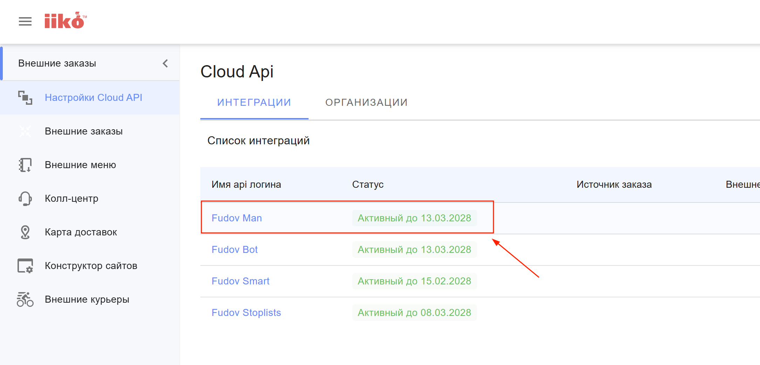Click the Внешние заказы sidebar icon

tap(25, 131)
